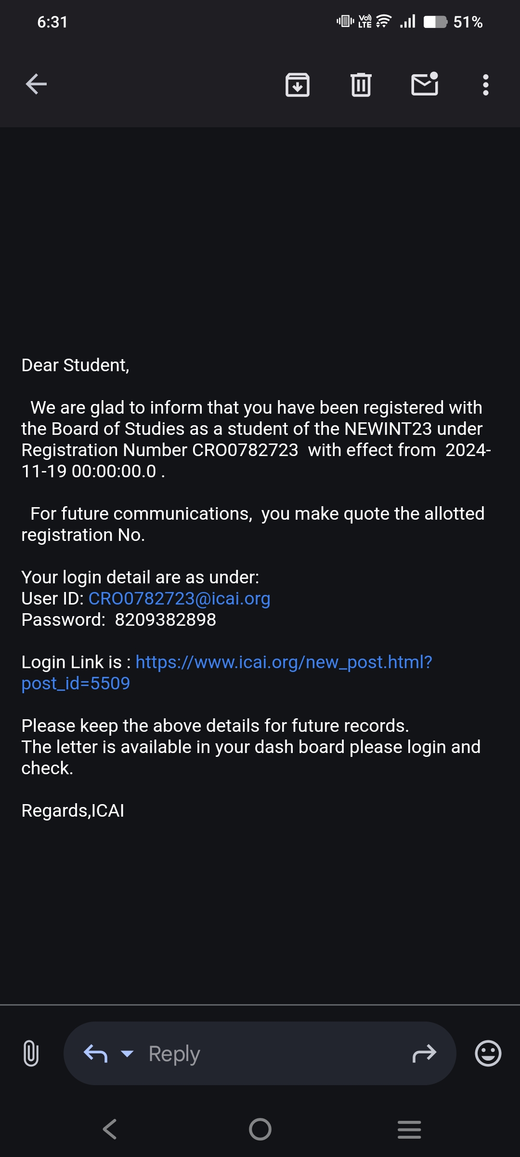The height and width of the screenshot is (1157, 520).
Task: Mark the email as unread
Action: click(425, 84)
